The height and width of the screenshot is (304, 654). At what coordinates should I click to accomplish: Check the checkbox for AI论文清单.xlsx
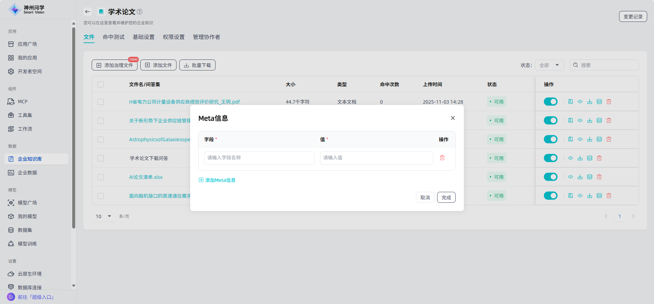click(101, 177)
